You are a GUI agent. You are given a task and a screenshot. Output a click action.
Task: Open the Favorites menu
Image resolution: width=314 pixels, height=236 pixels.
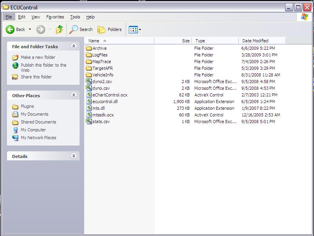pos(55,17)
